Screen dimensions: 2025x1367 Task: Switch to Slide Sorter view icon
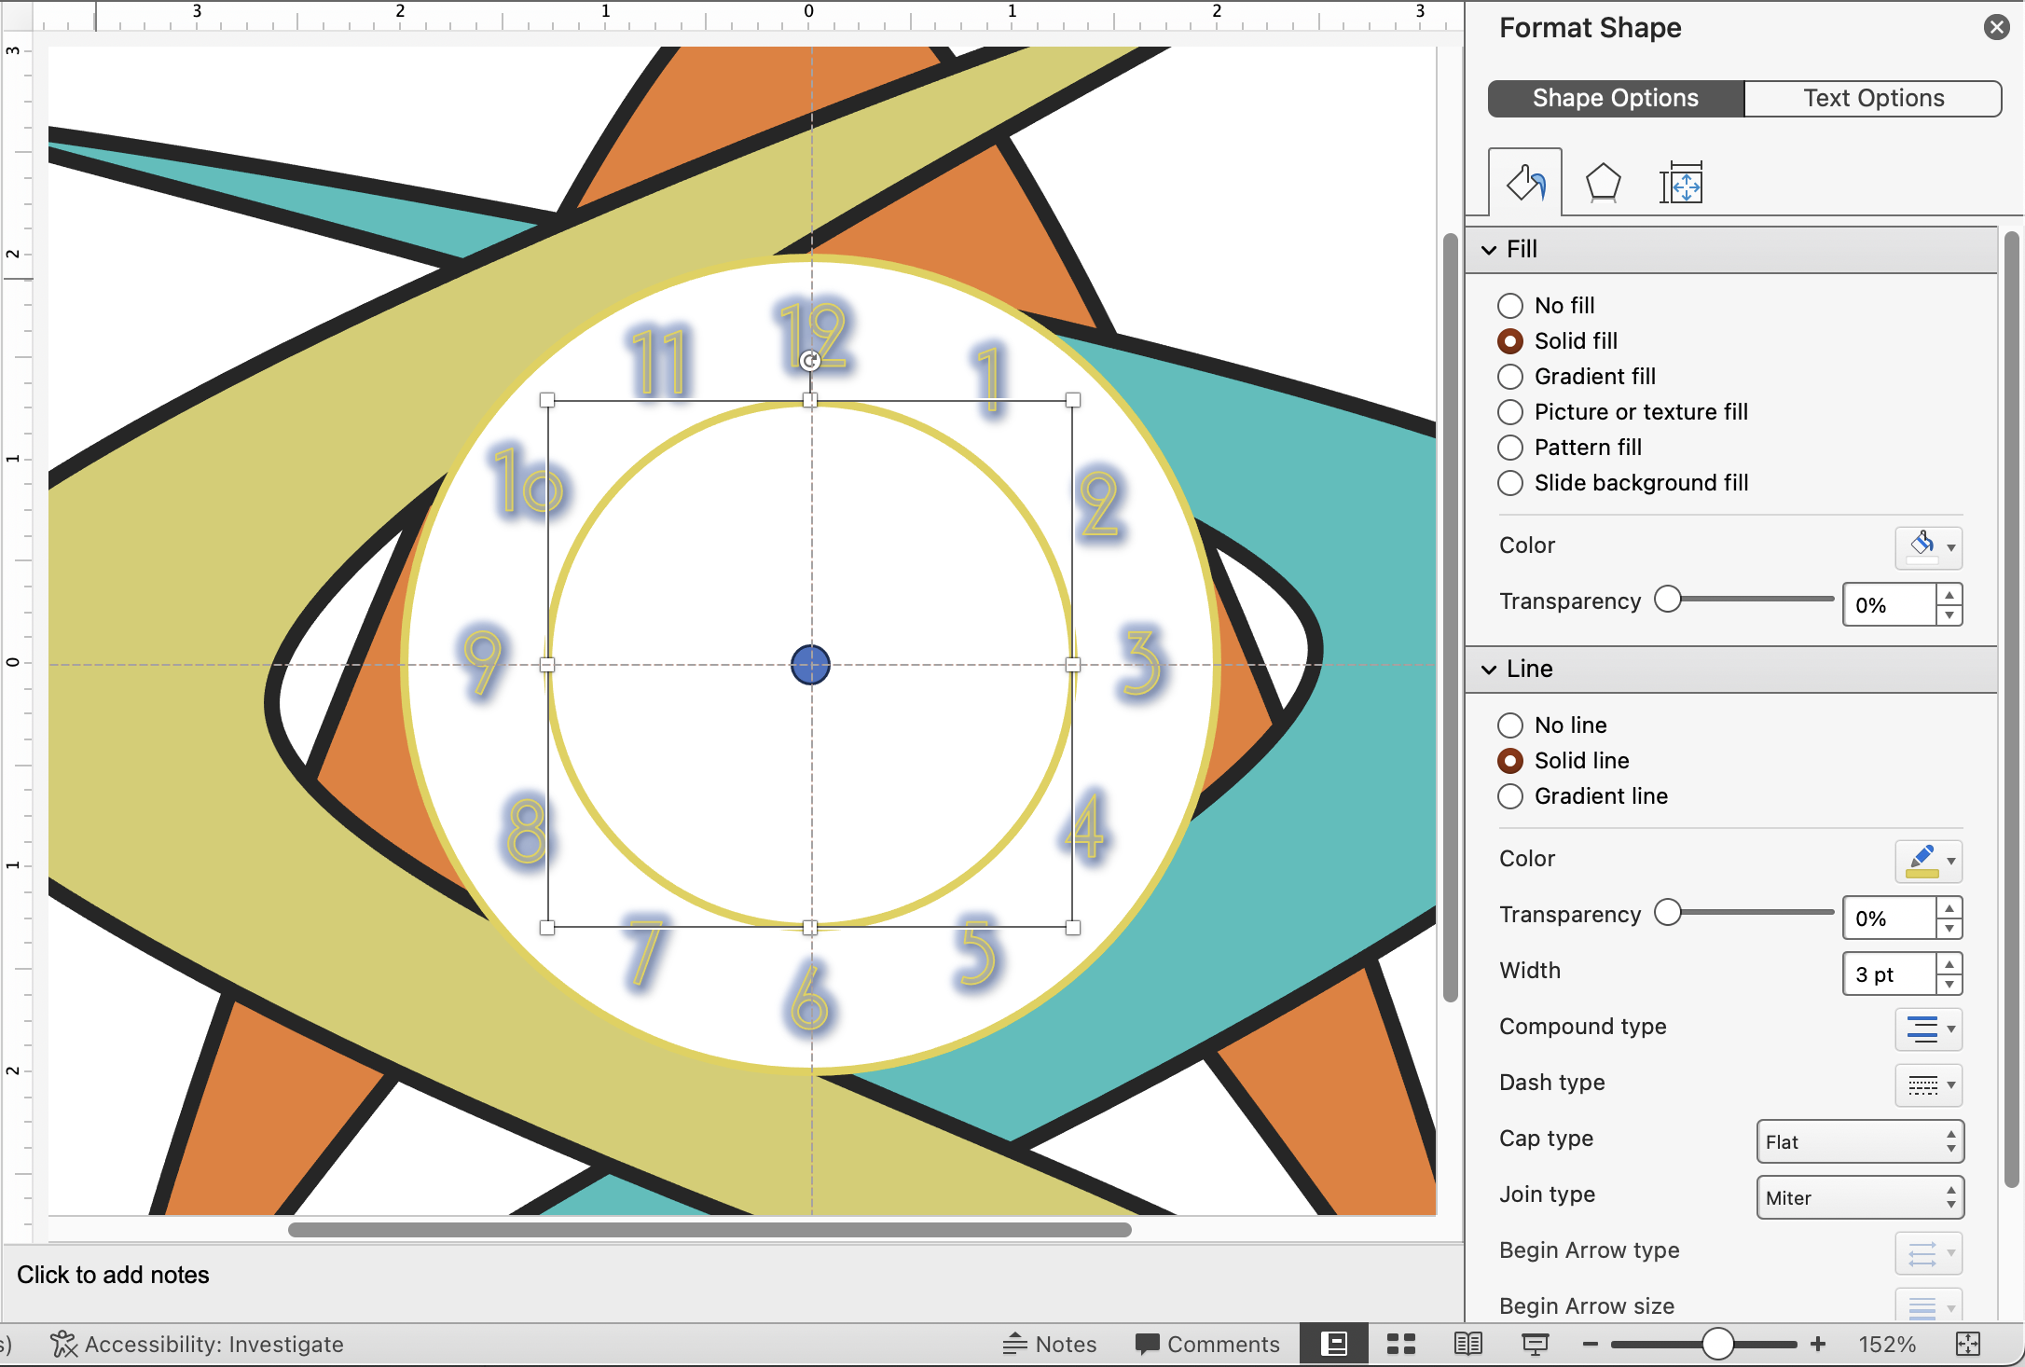click(1400, 1344)
